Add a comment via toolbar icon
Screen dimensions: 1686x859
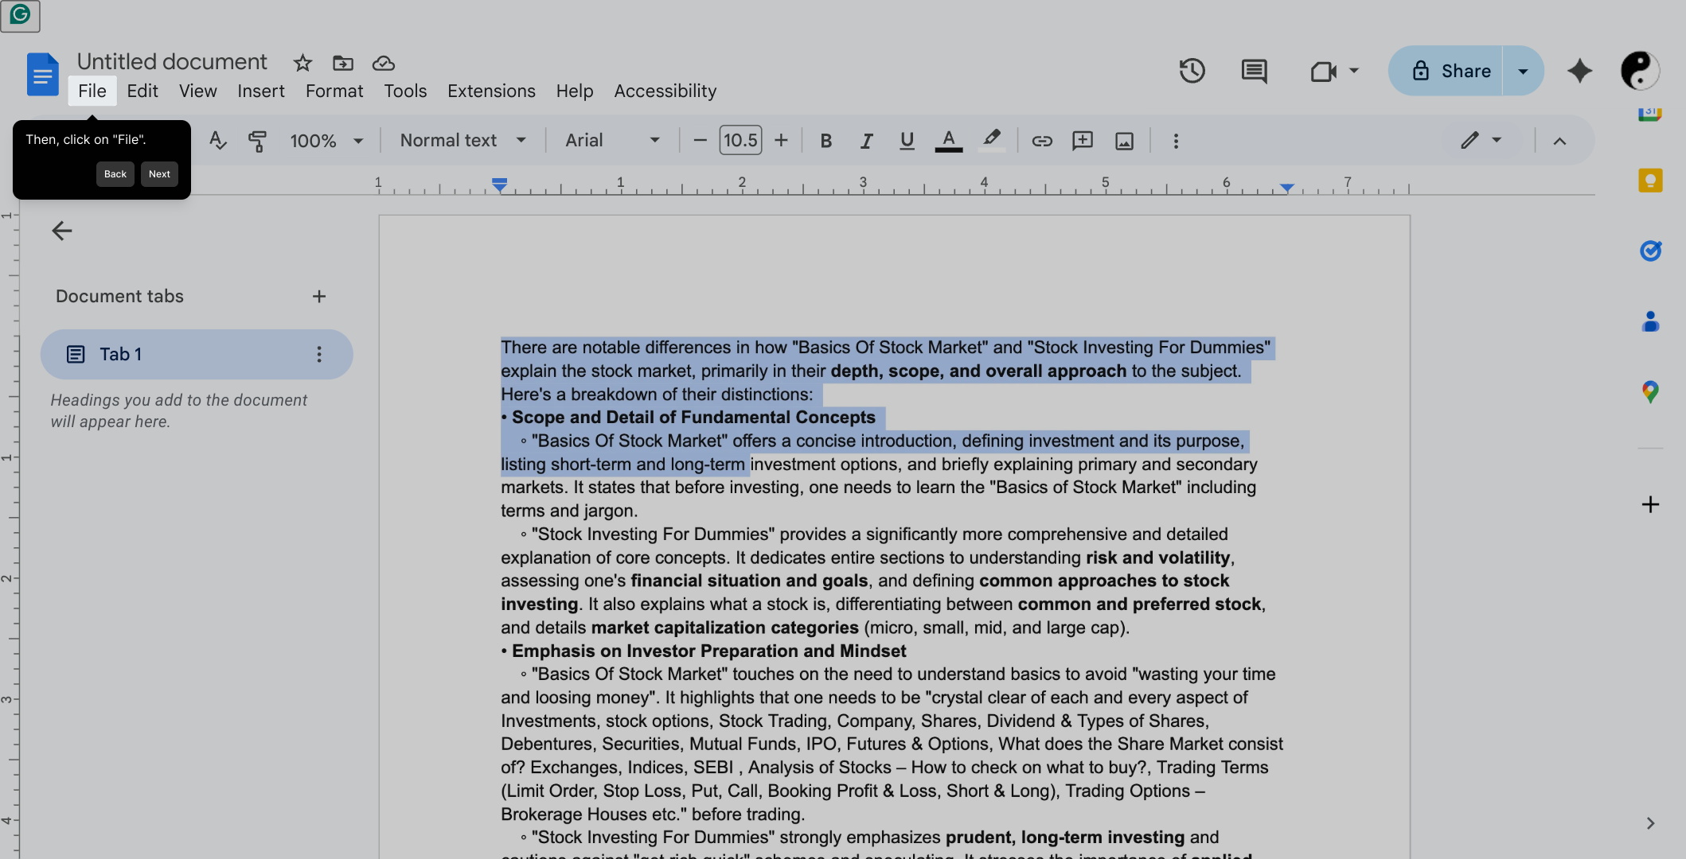point(1083,141)
